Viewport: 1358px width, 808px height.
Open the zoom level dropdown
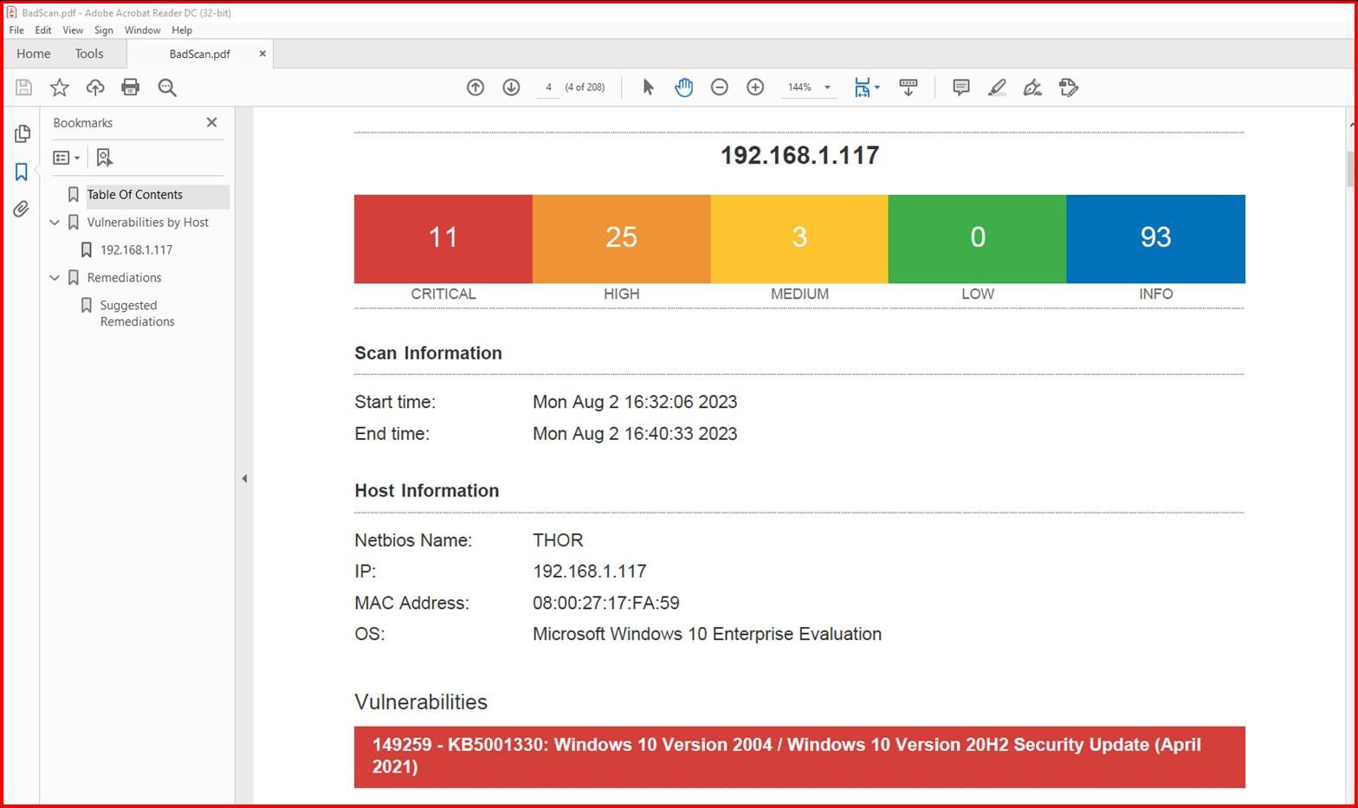click(x=827, y=87)
